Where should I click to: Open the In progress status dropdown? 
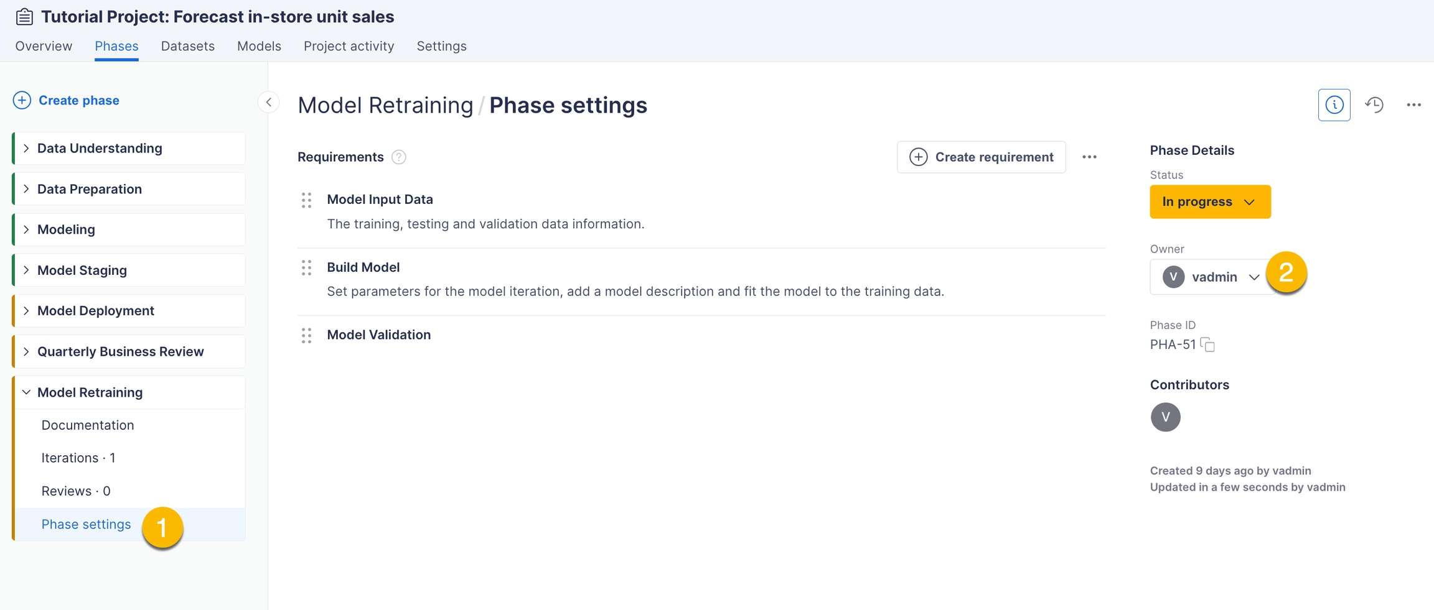point(1209,202)
